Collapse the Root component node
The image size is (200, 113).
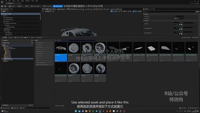[2, 16]
